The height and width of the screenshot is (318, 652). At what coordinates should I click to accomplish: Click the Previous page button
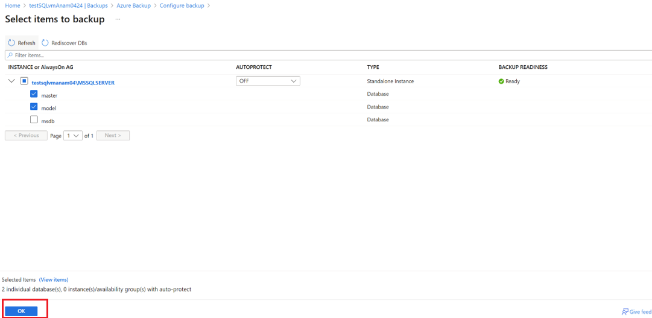(26, 136)
